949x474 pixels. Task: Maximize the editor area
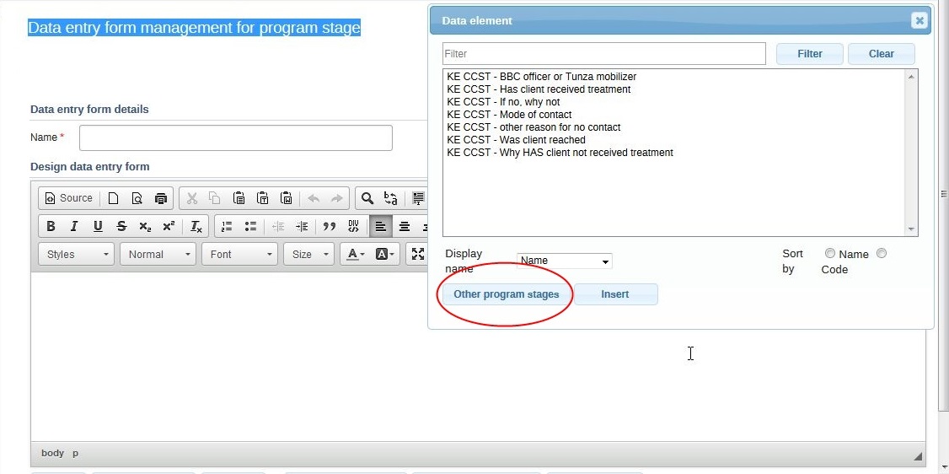pos(417,254)
